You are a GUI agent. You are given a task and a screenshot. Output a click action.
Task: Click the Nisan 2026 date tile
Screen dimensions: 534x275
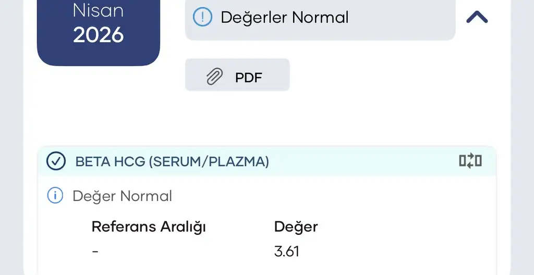99,33
